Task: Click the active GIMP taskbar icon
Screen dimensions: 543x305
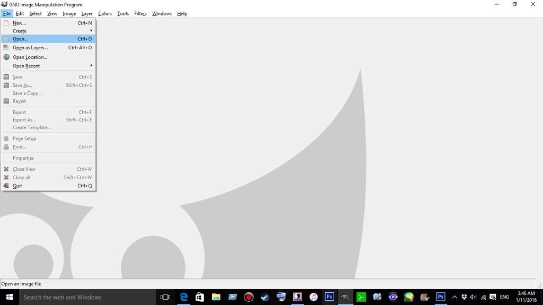Action: click(x=345, y=297)
